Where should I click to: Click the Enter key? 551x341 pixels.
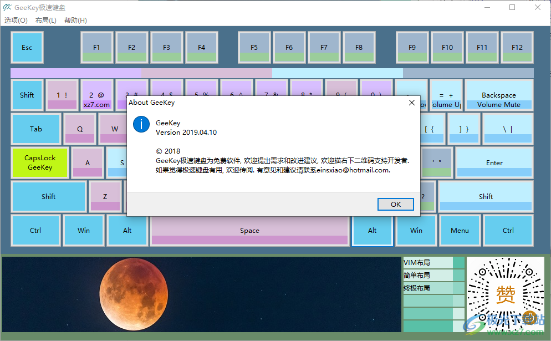[x=494, y=162]
